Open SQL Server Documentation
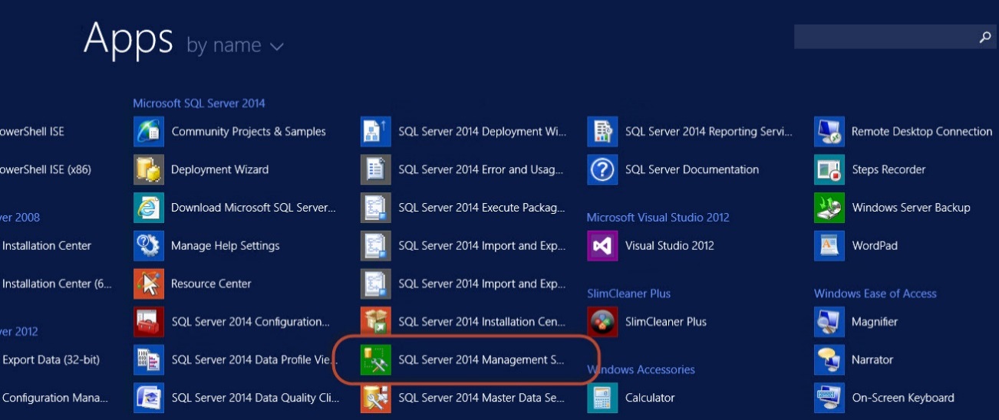This screenshot has width=999, height=420. coord(674,169)
